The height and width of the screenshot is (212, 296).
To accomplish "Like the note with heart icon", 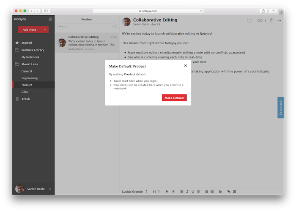I will point(249,21).
